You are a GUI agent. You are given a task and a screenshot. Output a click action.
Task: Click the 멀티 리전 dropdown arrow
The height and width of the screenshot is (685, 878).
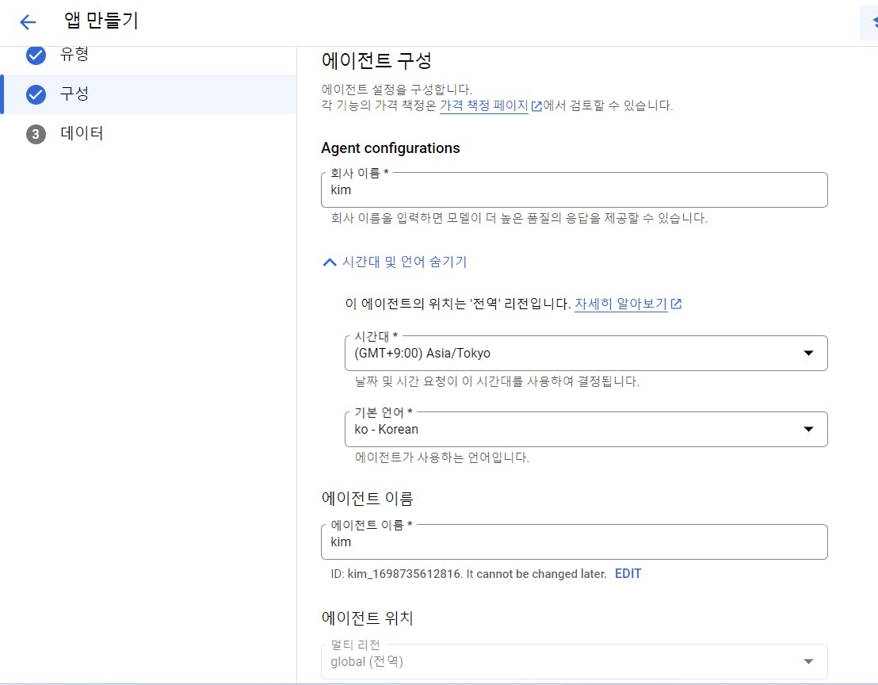coord(808,661)
